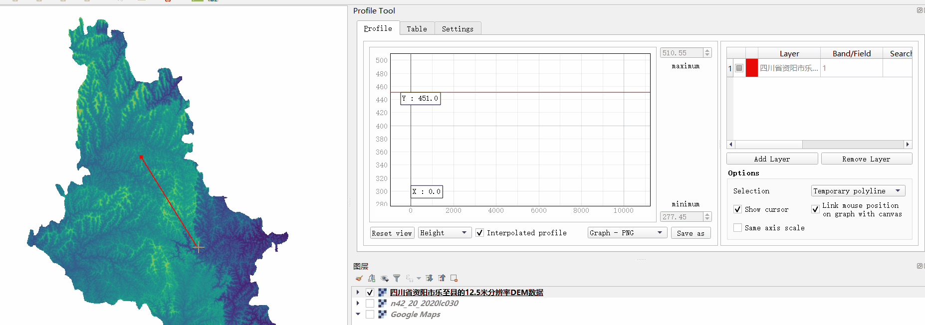Switch to the Settings tab
Viewport: 925px width, 325px height.
[x=458, y=29]
